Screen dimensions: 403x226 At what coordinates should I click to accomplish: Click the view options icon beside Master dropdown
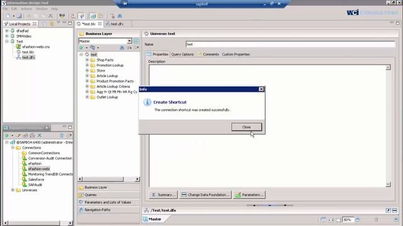click(136, 41)
